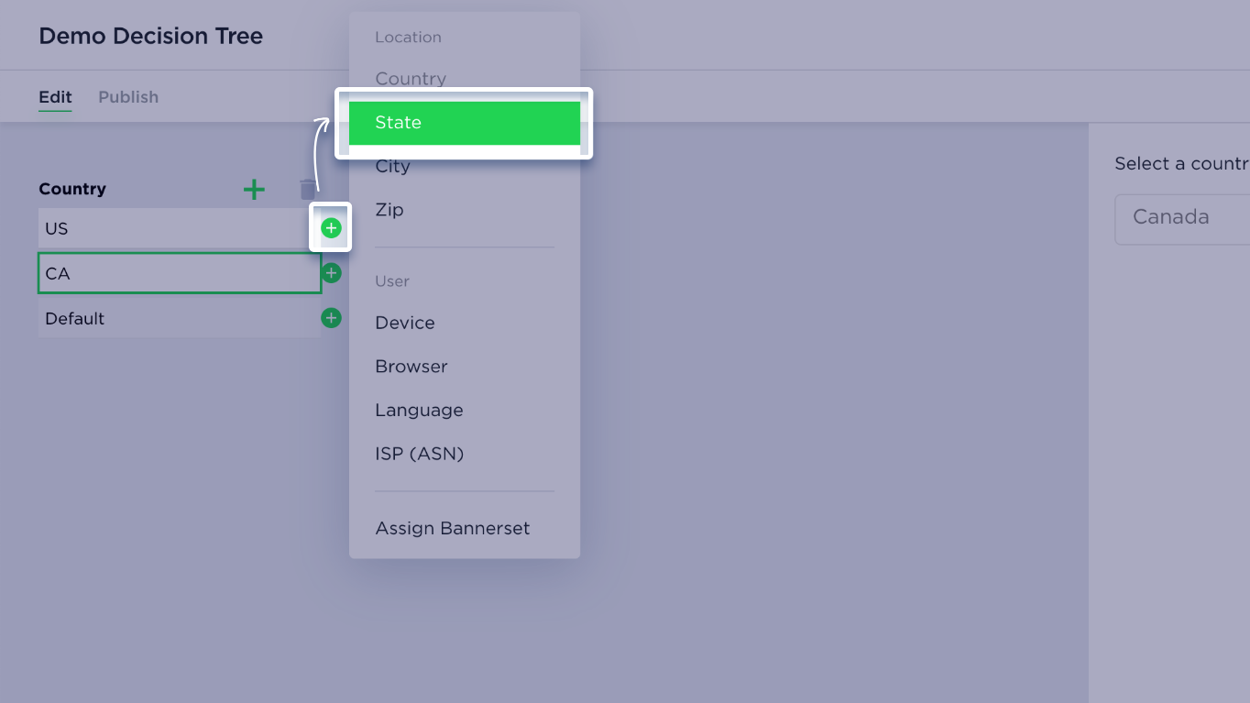
Task: Click the plus icon beside CA row
Action: tap(331, 273)
